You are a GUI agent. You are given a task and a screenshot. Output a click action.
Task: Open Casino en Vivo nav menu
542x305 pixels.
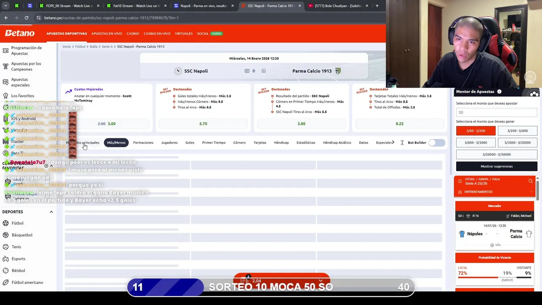tap(157, 33)
